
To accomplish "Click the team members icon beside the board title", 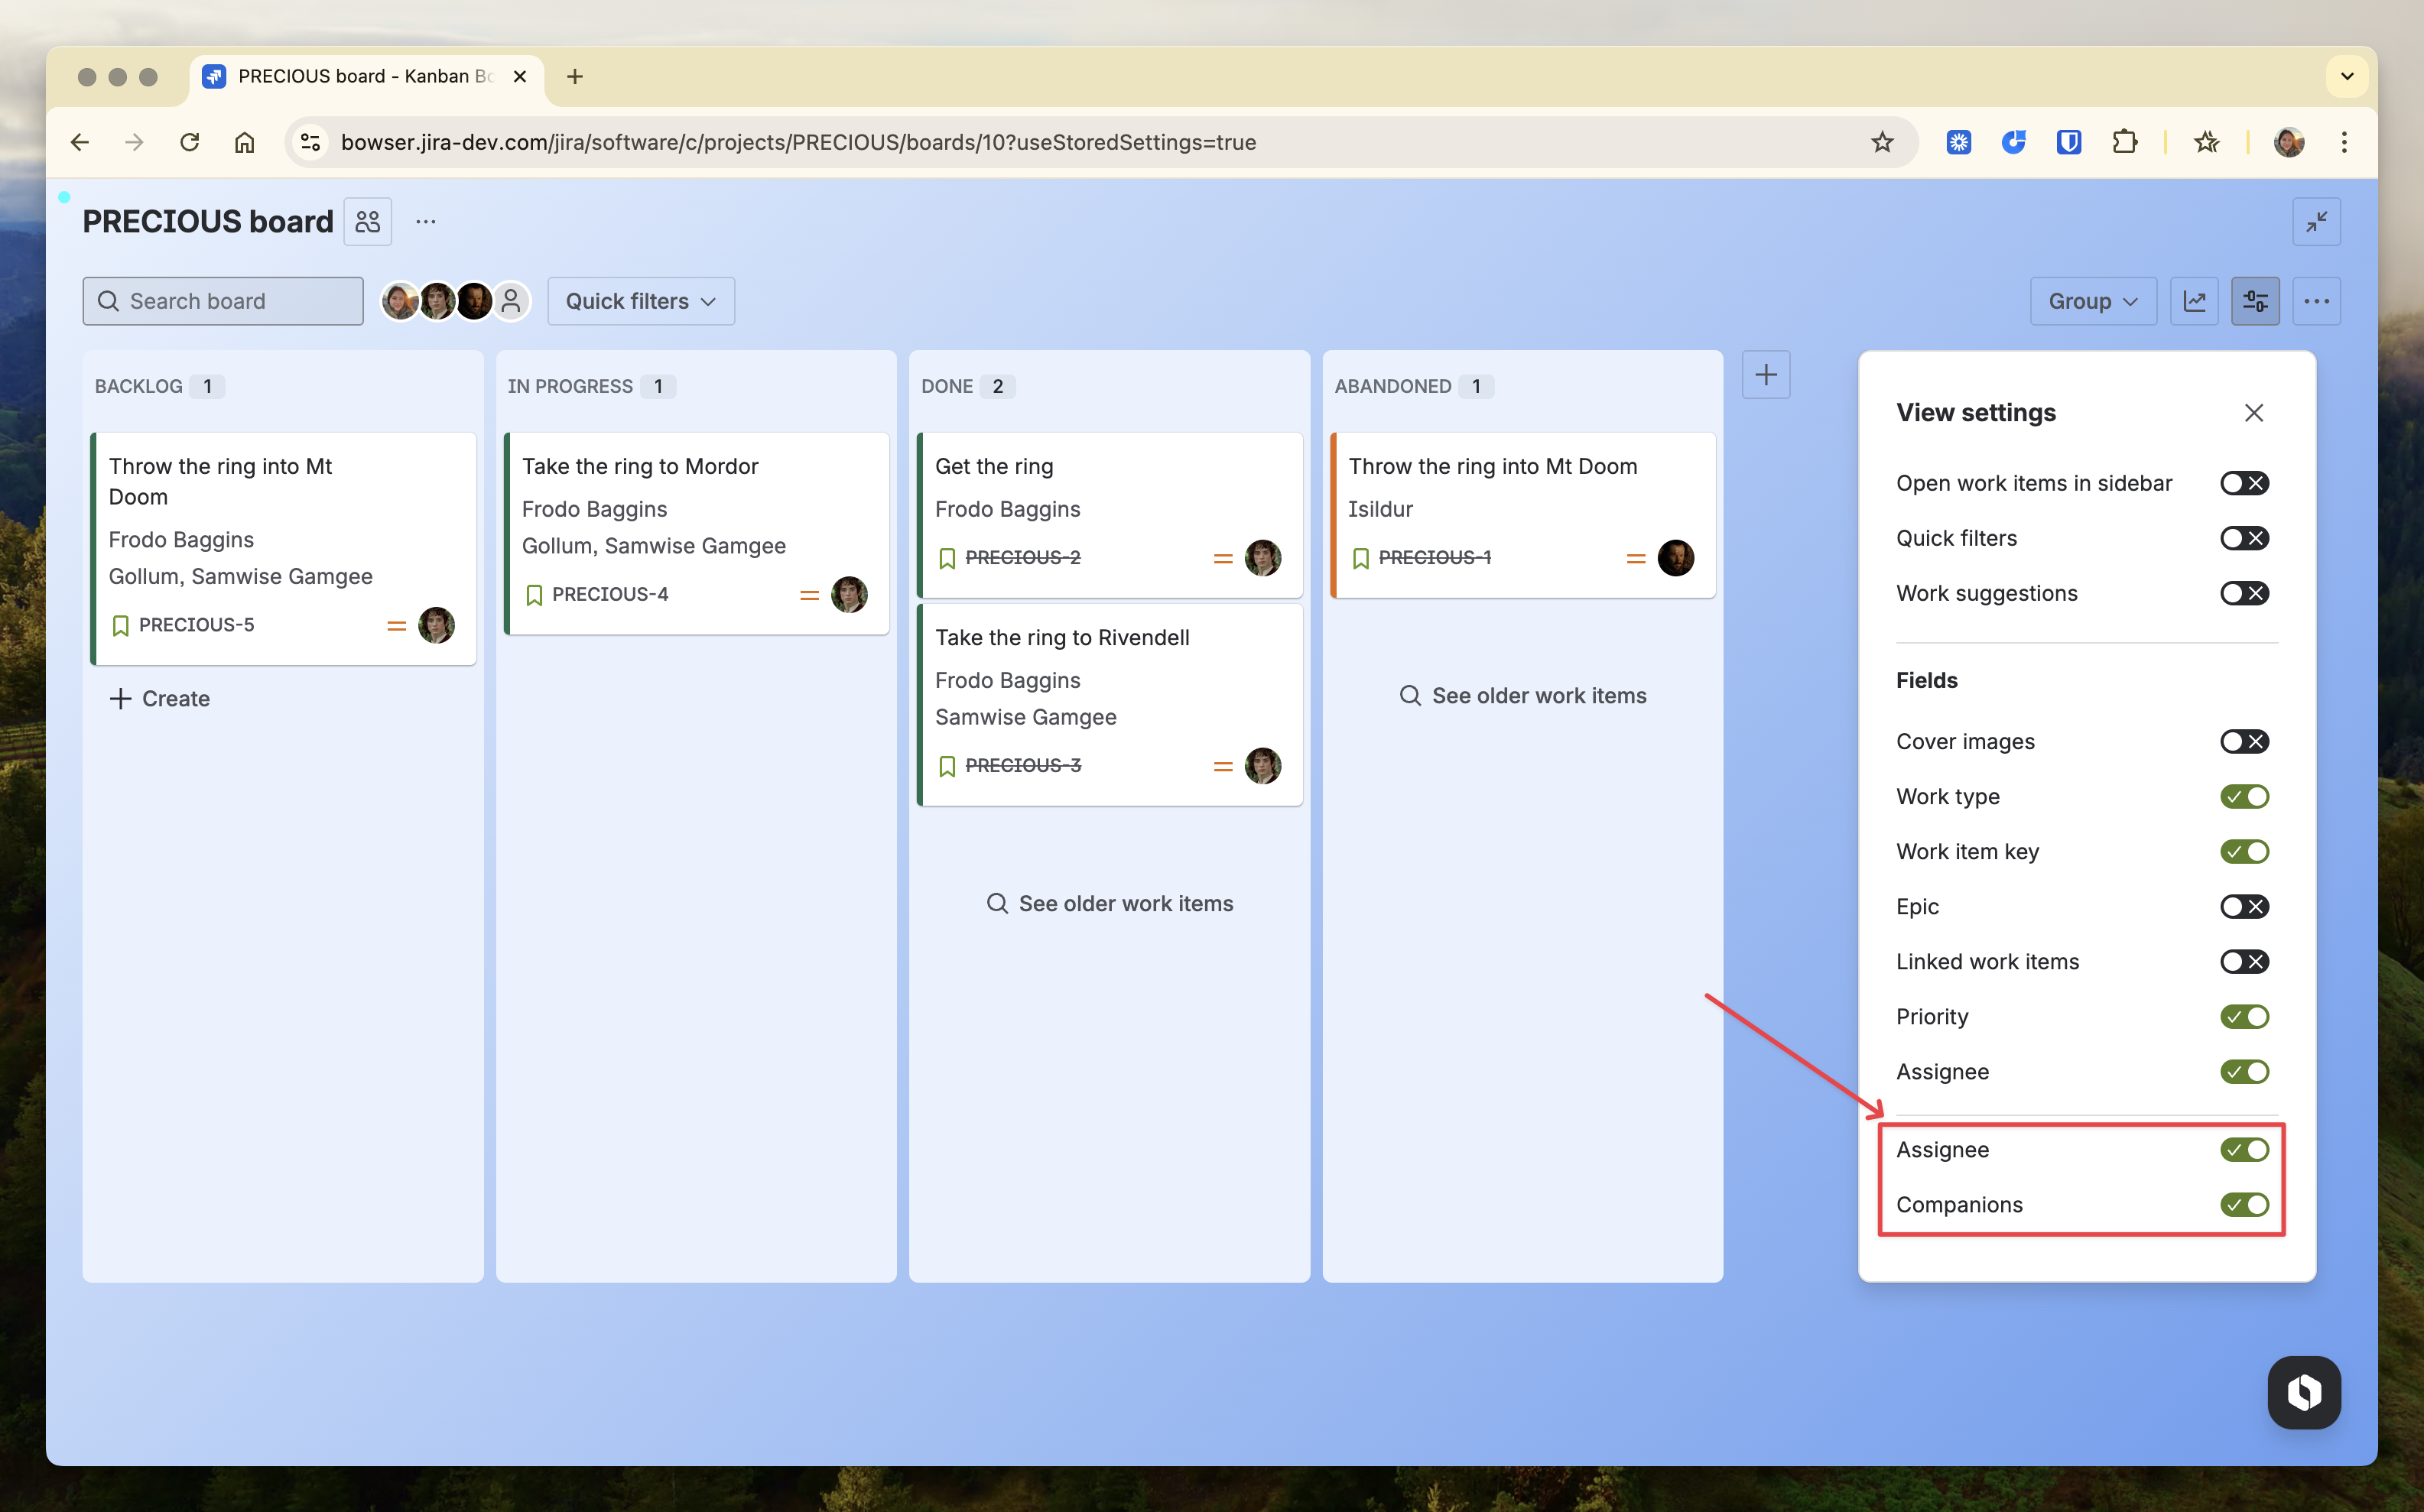I will pos(367,221).
